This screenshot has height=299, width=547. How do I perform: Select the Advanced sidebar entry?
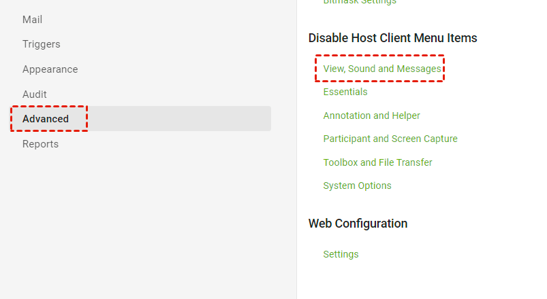coord(46,119)
